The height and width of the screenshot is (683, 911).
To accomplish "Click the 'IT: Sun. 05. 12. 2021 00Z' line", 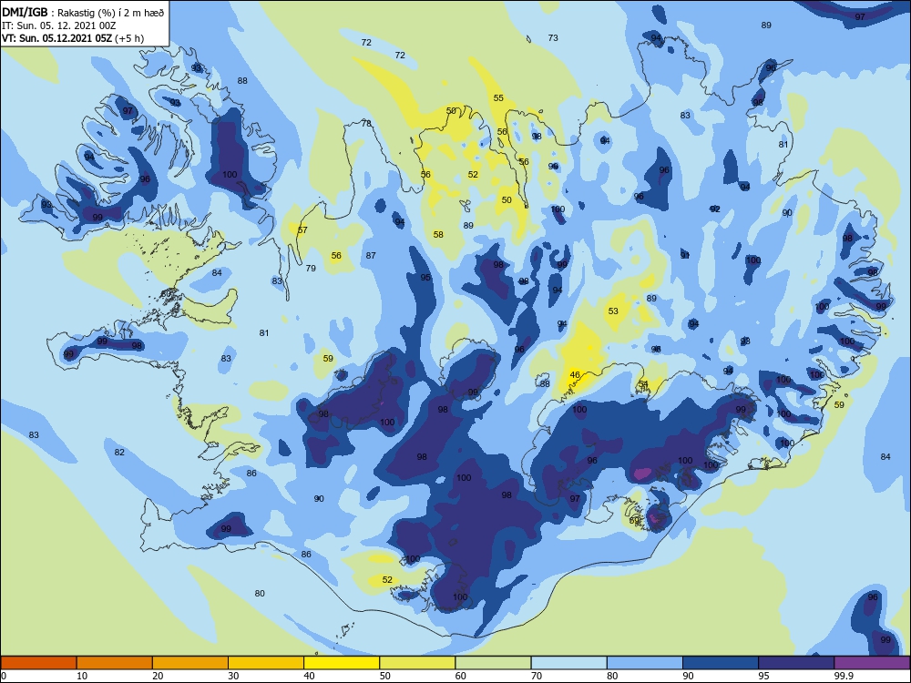I will click(x=58, y=26).
